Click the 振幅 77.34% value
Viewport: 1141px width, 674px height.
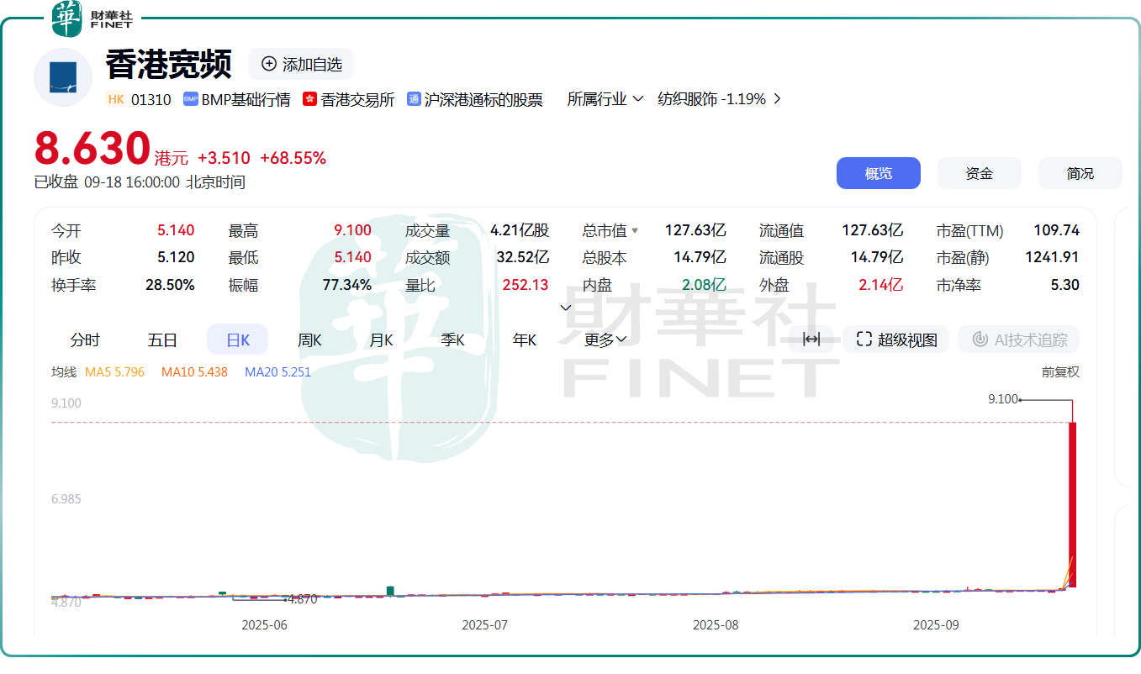(347, 285)
